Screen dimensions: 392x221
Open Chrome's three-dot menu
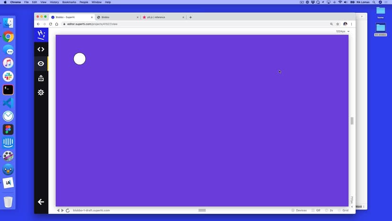pyautogui.click(x=351, y=24)
